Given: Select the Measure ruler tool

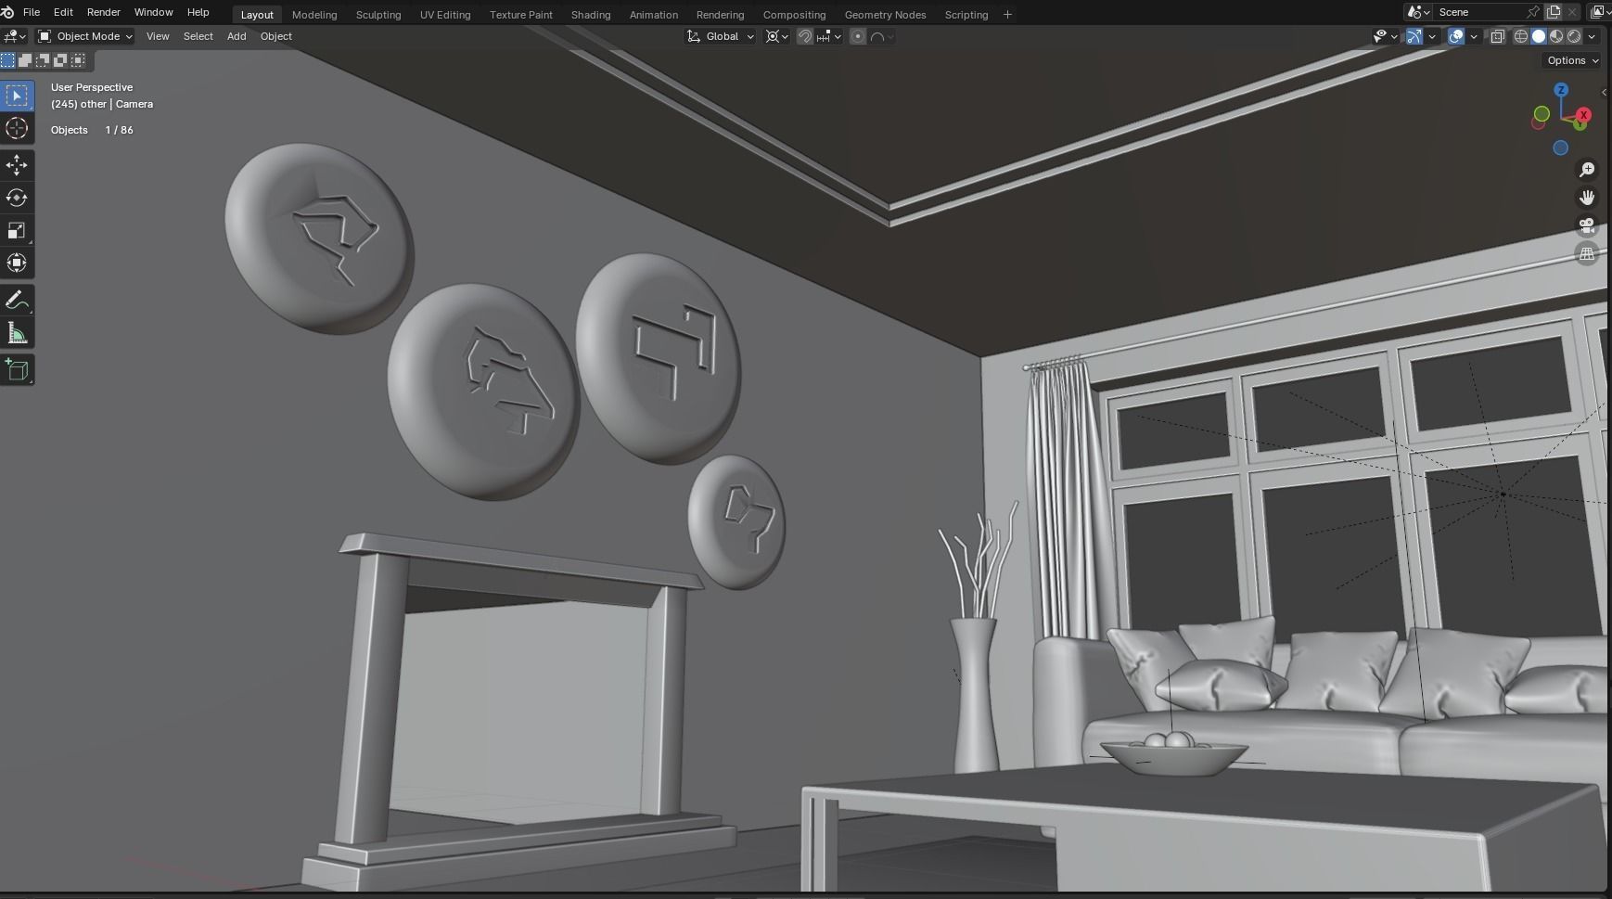Looking at the screenshot, I should pos(17,333).
